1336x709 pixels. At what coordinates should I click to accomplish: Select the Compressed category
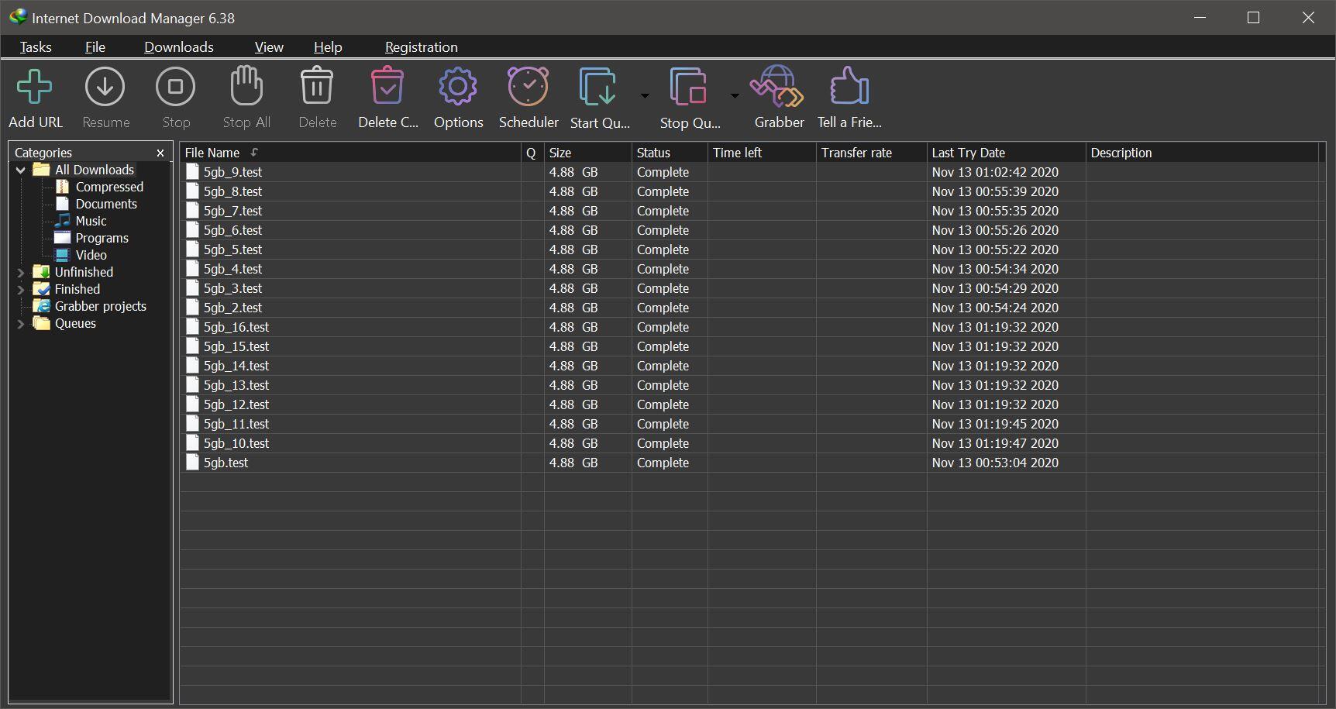click(x=109, y=187)
